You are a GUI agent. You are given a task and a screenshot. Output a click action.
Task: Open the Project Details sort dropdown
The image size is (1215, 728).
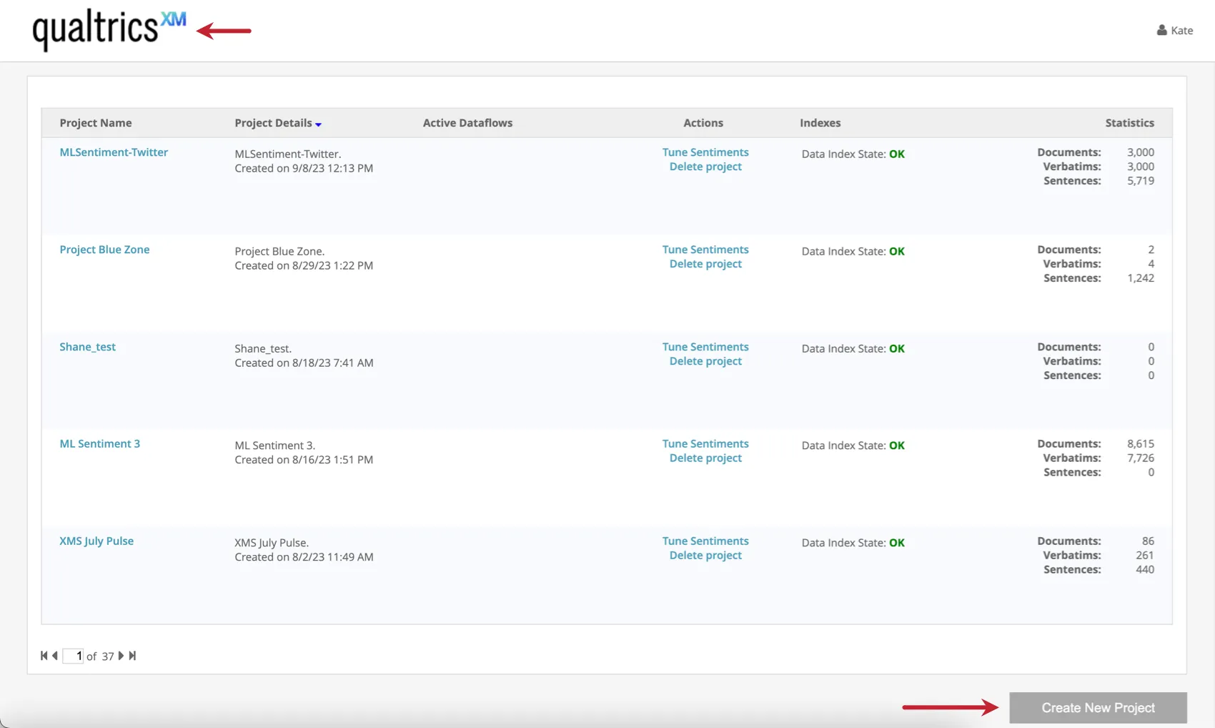pos(319,124)
